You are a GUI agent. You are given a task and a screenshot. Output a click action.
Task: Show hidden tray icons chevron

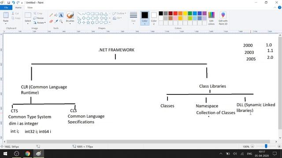click(221, 154)
